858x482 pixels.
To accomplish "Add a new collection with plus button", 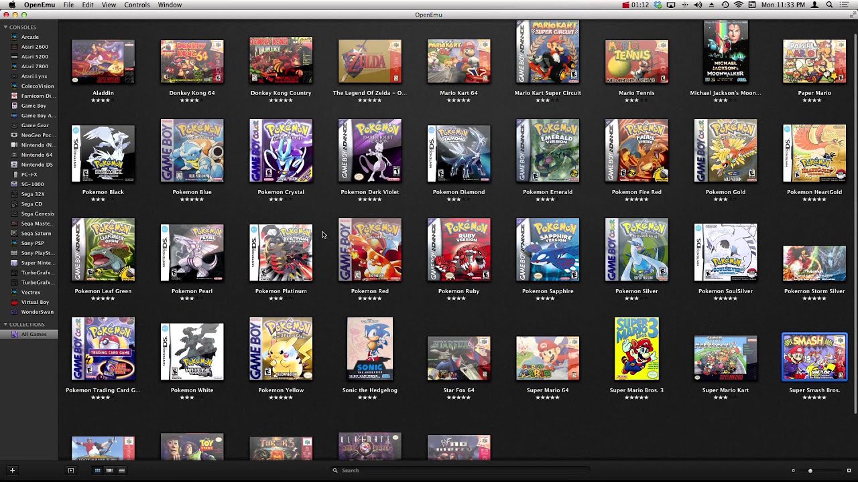I will pyautogui.click(x=12, y=471).
